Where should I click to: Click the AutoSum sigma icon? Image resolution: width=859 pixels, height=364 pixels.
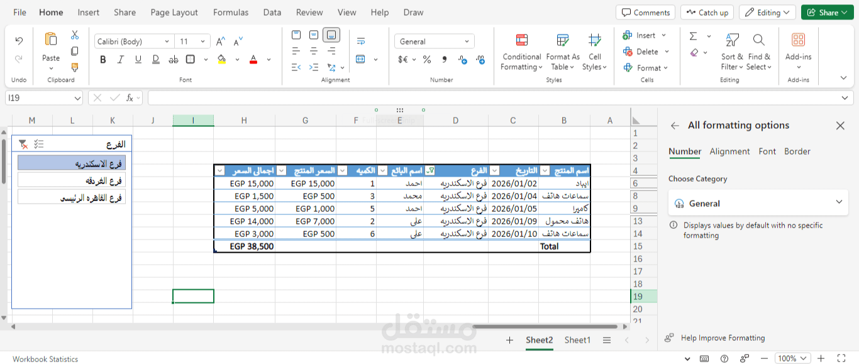pyautogui.click(x=693, y=36)
